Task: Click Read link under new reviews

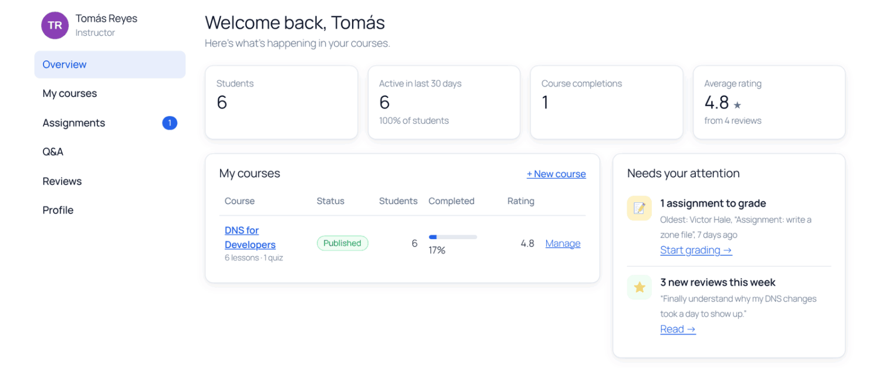Action: coord(678,329)
